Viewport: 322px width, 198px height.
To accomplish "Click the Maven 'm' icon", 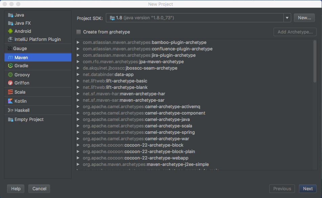I will tap(10, 57).
